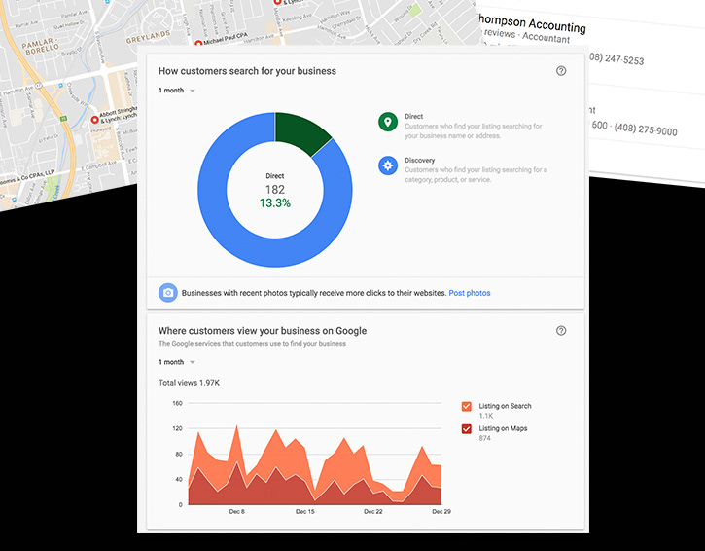The height and width of the screenshot is (551, 705).
Task: Click the Loomis & Co CPAs, LLP map label
Action: [x=27, y=178]
